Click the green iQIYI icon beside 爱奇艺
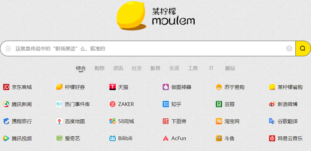This screenshot has width=311, height=151. point(59,138)
